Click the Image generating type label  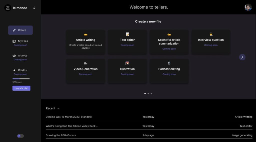[242, 135]
